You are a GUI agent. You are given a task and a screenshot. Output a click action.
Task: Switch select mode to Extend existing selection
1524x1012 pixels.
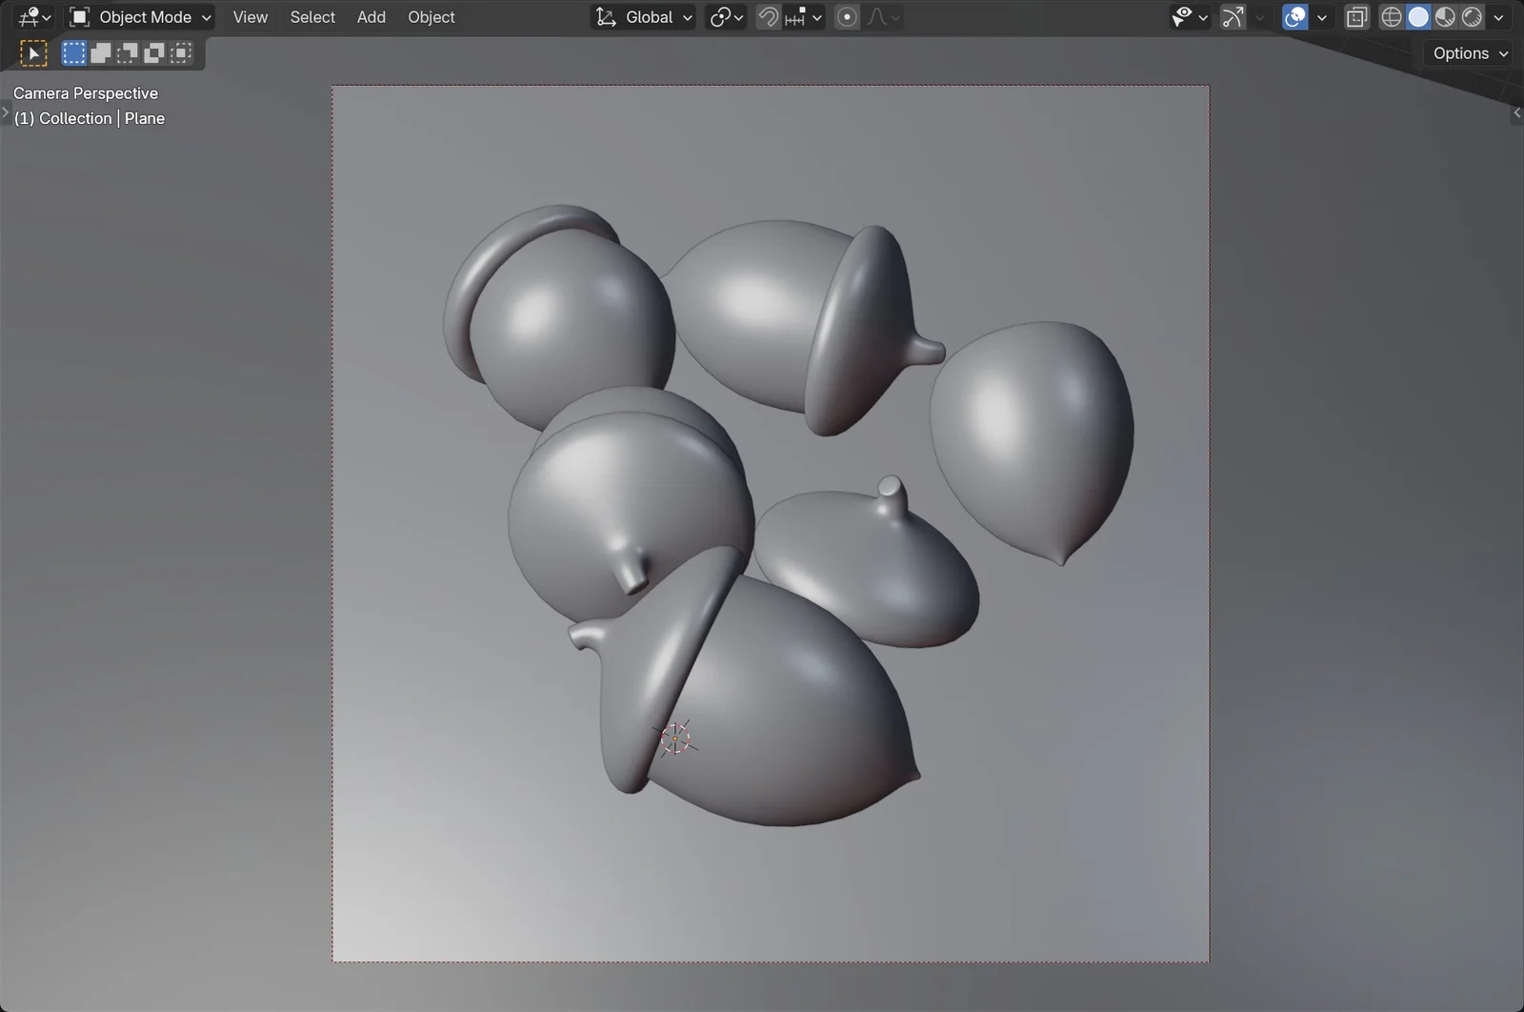click(99, 52)
